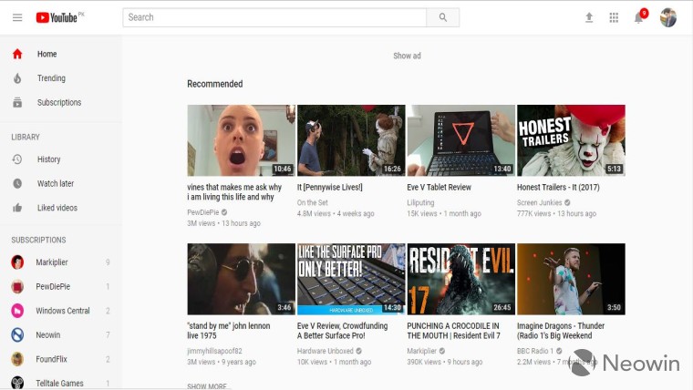Open the YouTube apps grid
This screenshot has width=693, height=390.
(614, 17)
